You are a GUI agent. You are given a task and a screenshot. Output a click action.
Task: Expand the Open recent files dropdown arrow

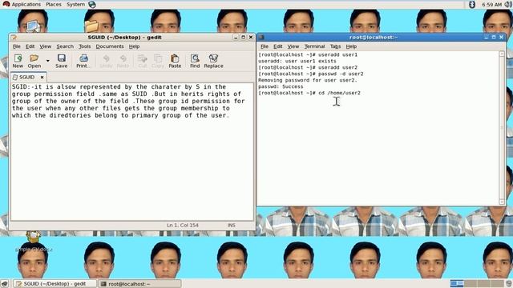coord(48,61)
